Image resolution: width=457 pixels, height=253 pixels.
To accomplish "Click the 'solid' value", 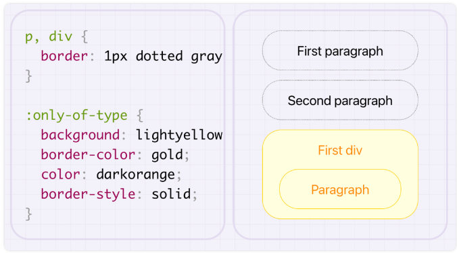I will 171,194.
